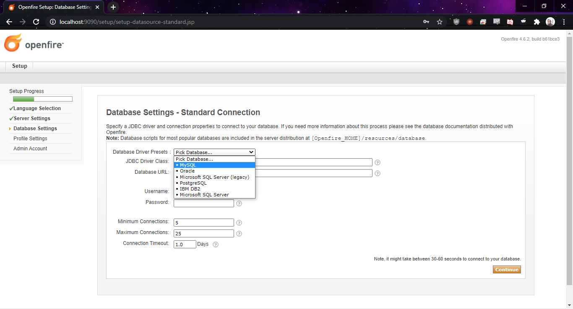573x309 pixels.
Task: Open the CSS extension icon
Action: tap(497, 21)
